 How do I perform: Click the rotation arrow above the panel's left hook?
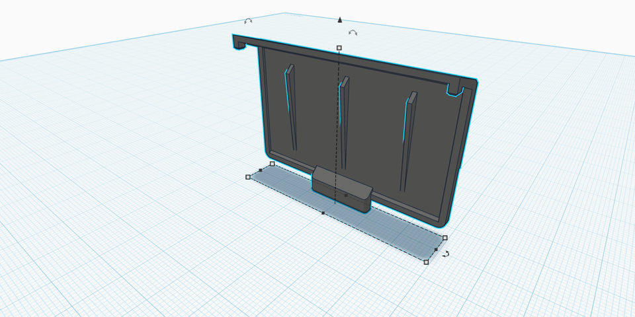(x=248, y=22)
